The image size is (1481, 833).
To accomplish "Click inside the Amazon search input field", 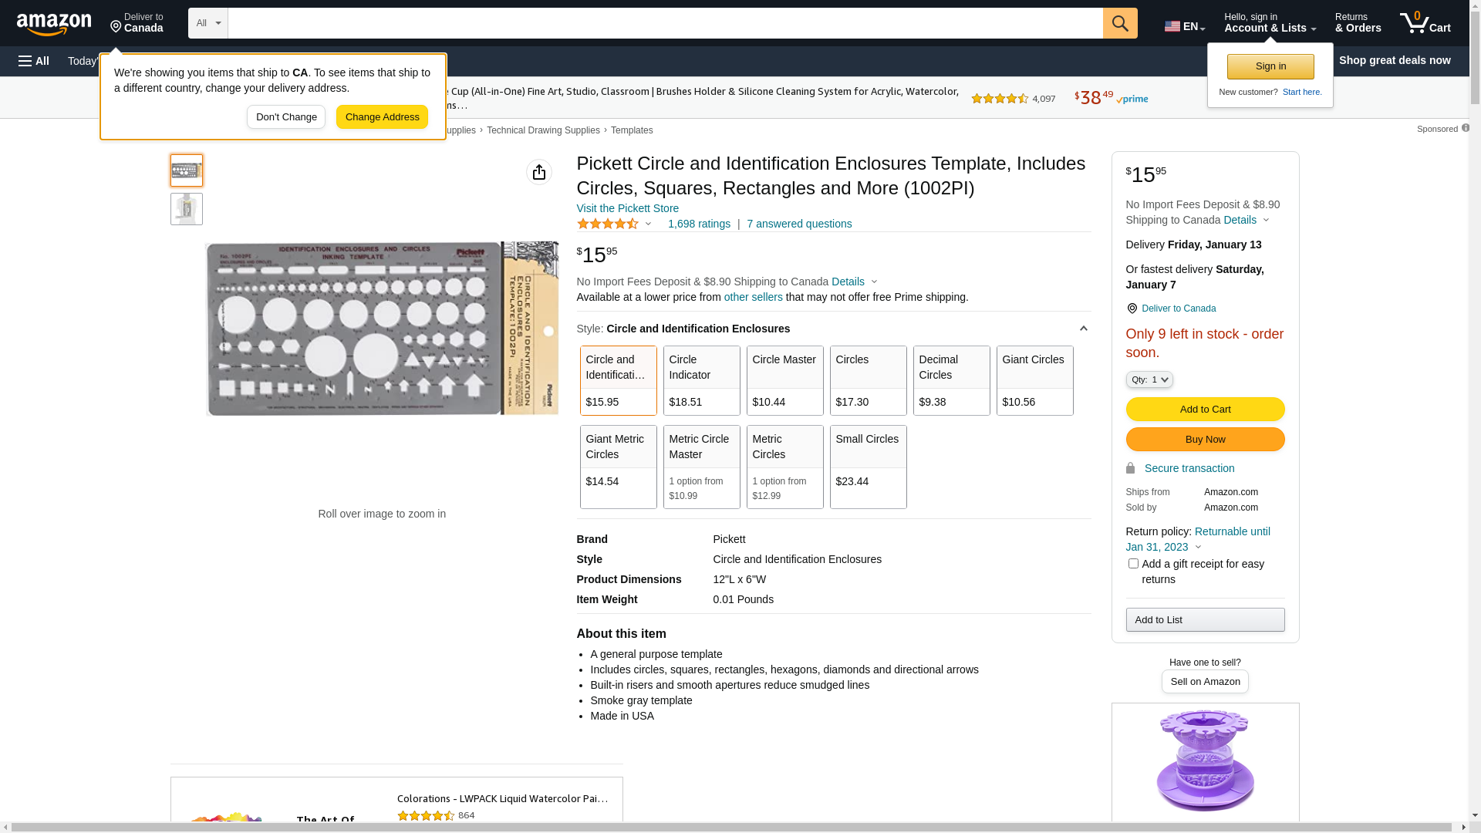I will pyautogui.click(x=664, y=23).
